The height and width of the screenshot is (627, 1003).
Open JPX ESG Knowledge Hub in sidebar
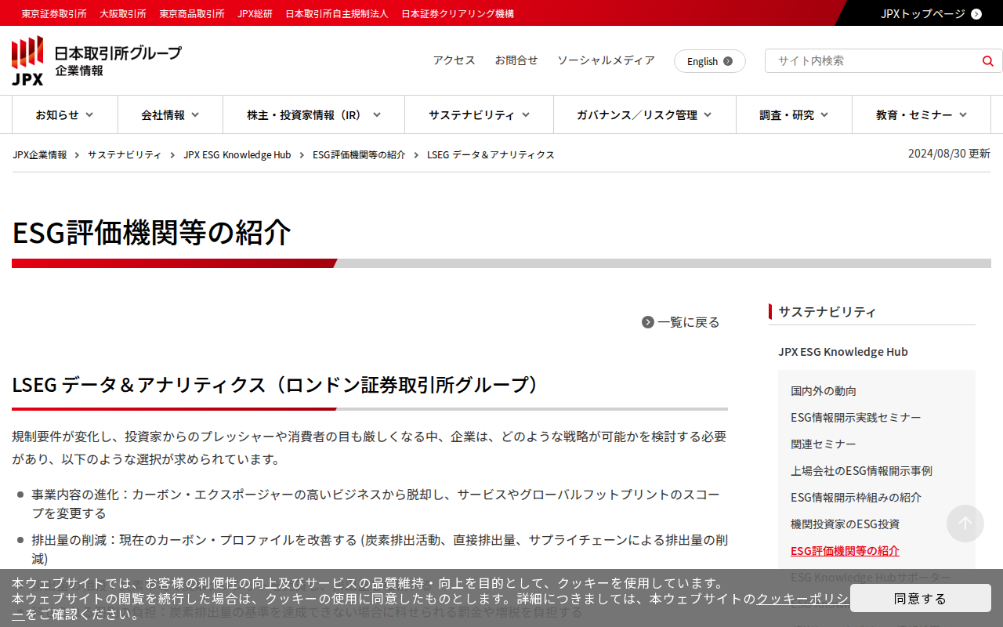[843, 351]
